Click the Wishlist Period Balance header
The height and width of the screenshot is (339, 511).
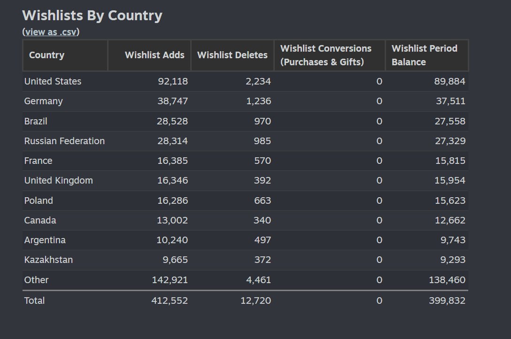pos(424,55)
